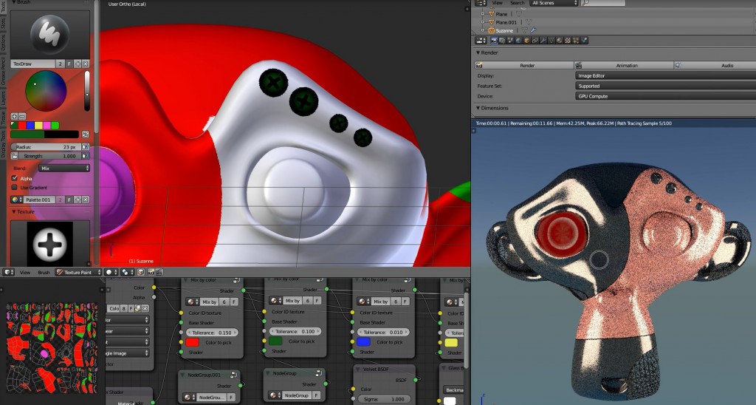Add a palette color with plus button

(15, 116)
